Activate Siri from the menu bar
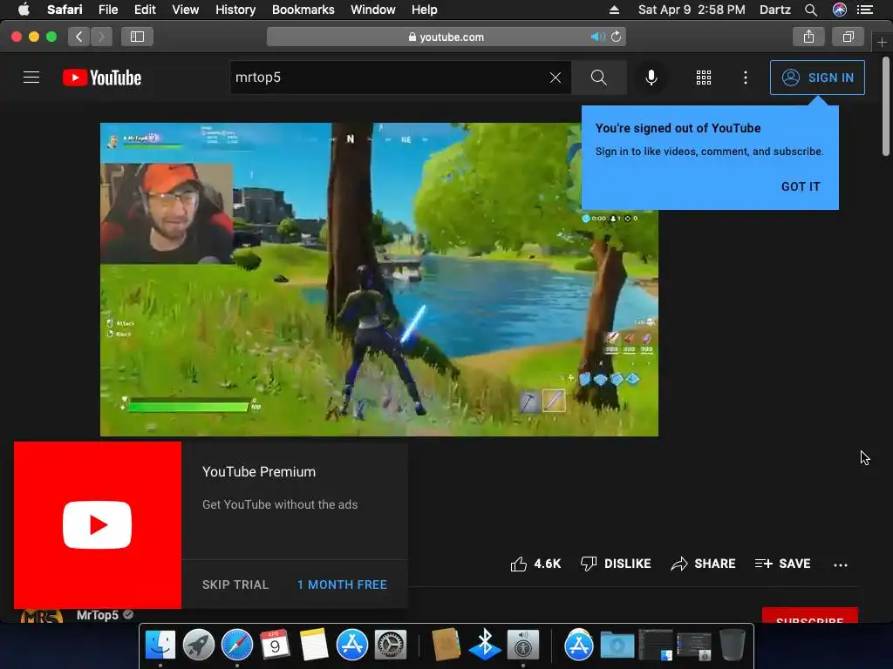The image size is (893, 669). [840, 10]
